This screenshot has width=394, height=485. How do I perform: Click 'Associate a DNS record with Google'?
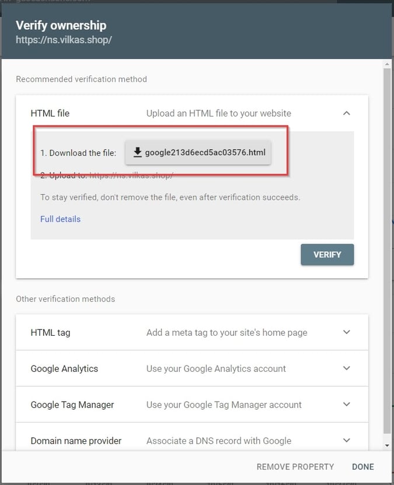pos(219,441)
